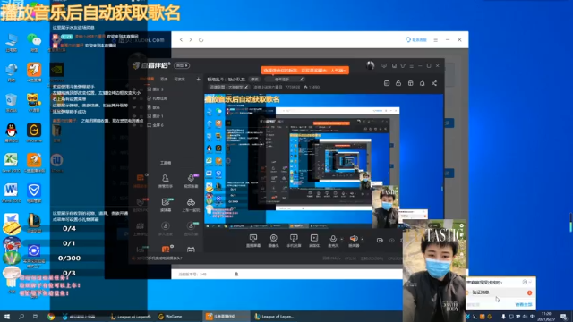Click the message bubble icon in app title bar
Viewport: 573px width, 322px height.
pyautogui.click(x=384, y=65)
